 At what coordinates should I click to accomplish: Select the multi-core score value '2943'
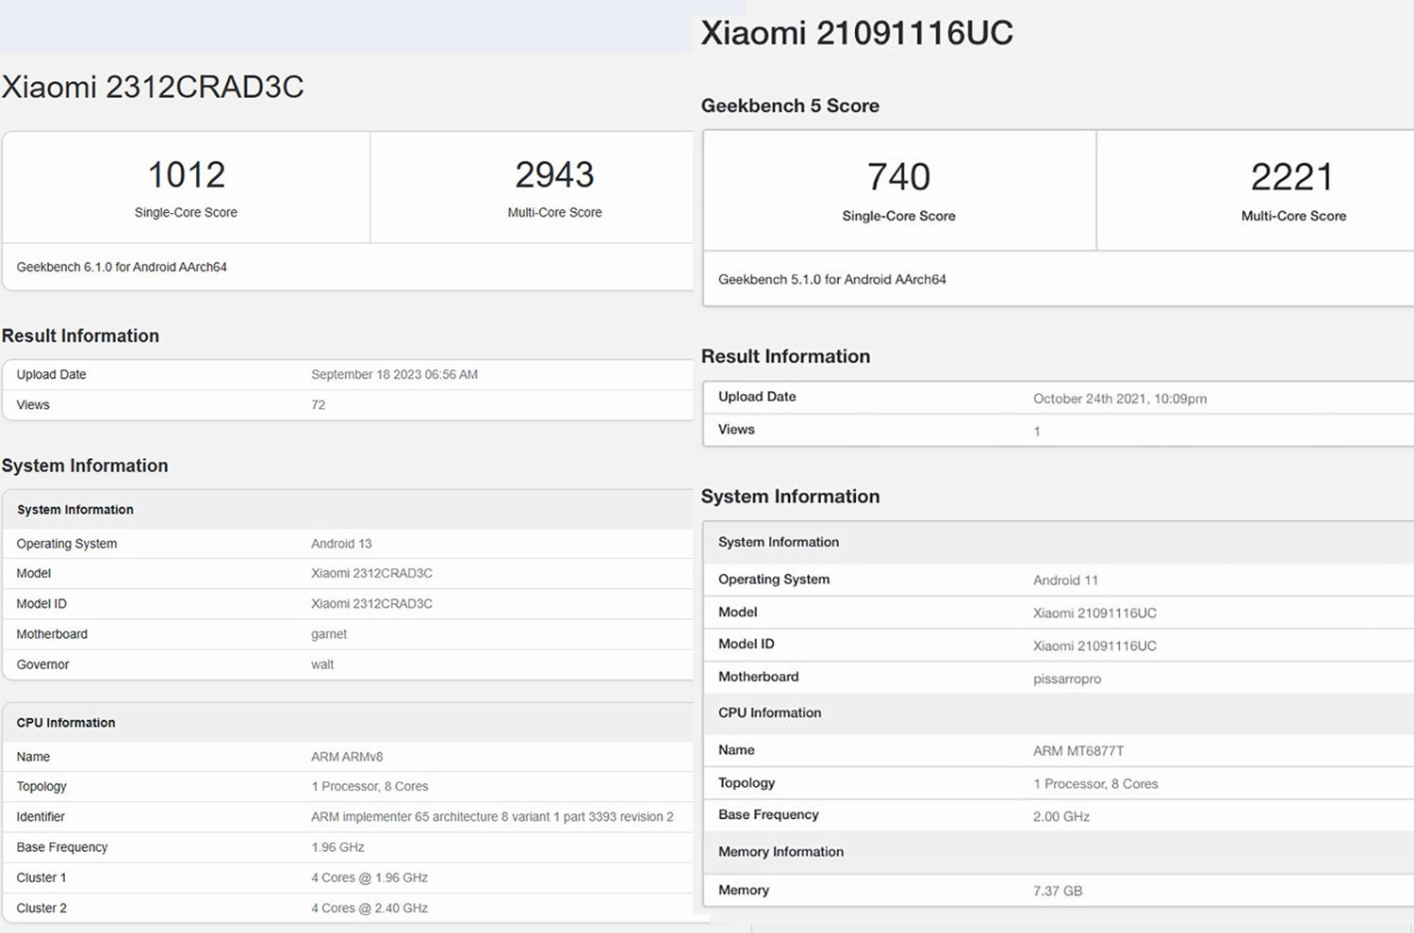pos(554,174)
